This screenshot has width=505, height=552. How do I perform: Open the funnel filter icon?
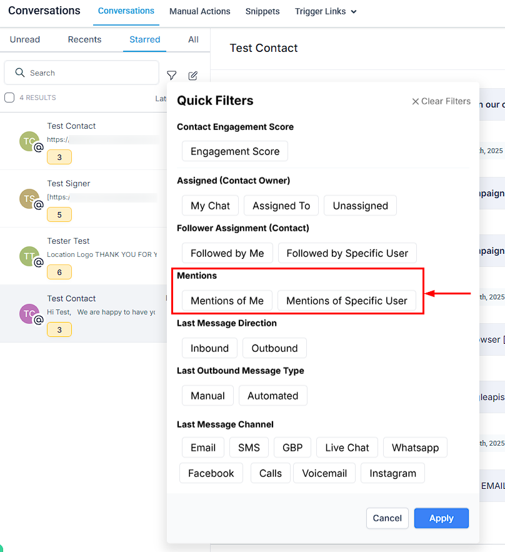[171, 76]
